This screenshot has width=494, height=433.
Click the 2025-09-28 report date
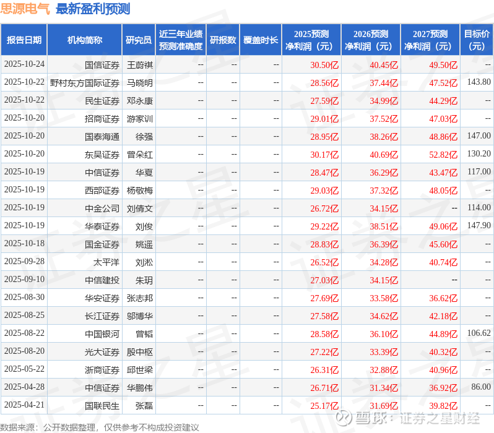pos(24,262)
